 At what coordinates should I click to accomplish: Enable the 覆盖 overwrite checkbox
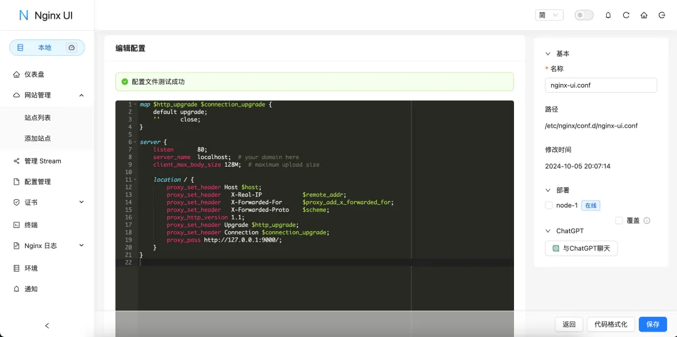(x=619, y=220)
